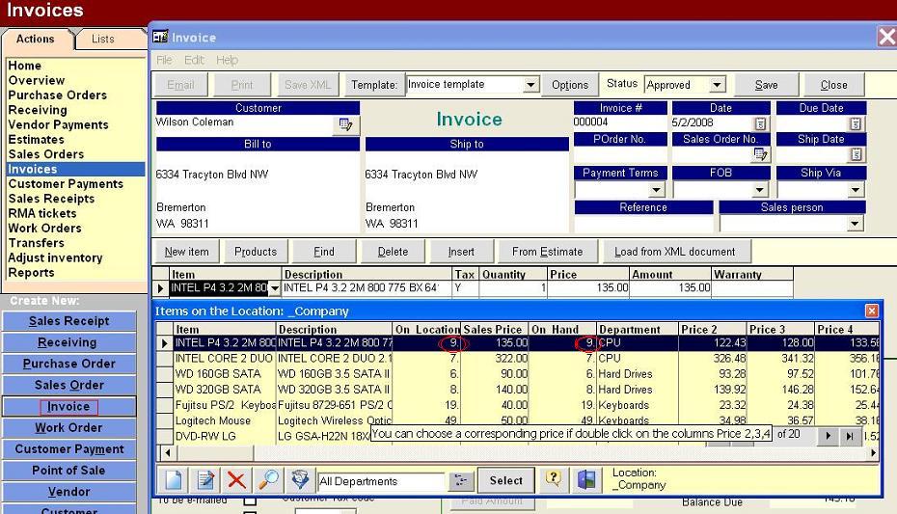This screenshot has height=514, width=897.
Task: Click the edit item pencil icon
Action: [x=205, y=480]
